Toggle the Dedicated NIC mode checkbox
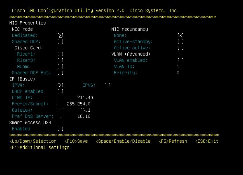The height and width of the screenshot is (175, 243). click(x=60, y=36)
